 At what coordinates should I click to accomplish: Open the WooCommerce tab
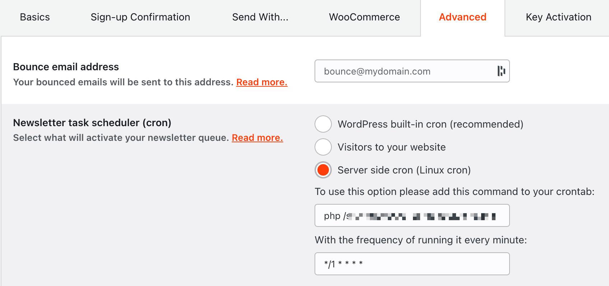pyautogui.click(x=364, y=17)
